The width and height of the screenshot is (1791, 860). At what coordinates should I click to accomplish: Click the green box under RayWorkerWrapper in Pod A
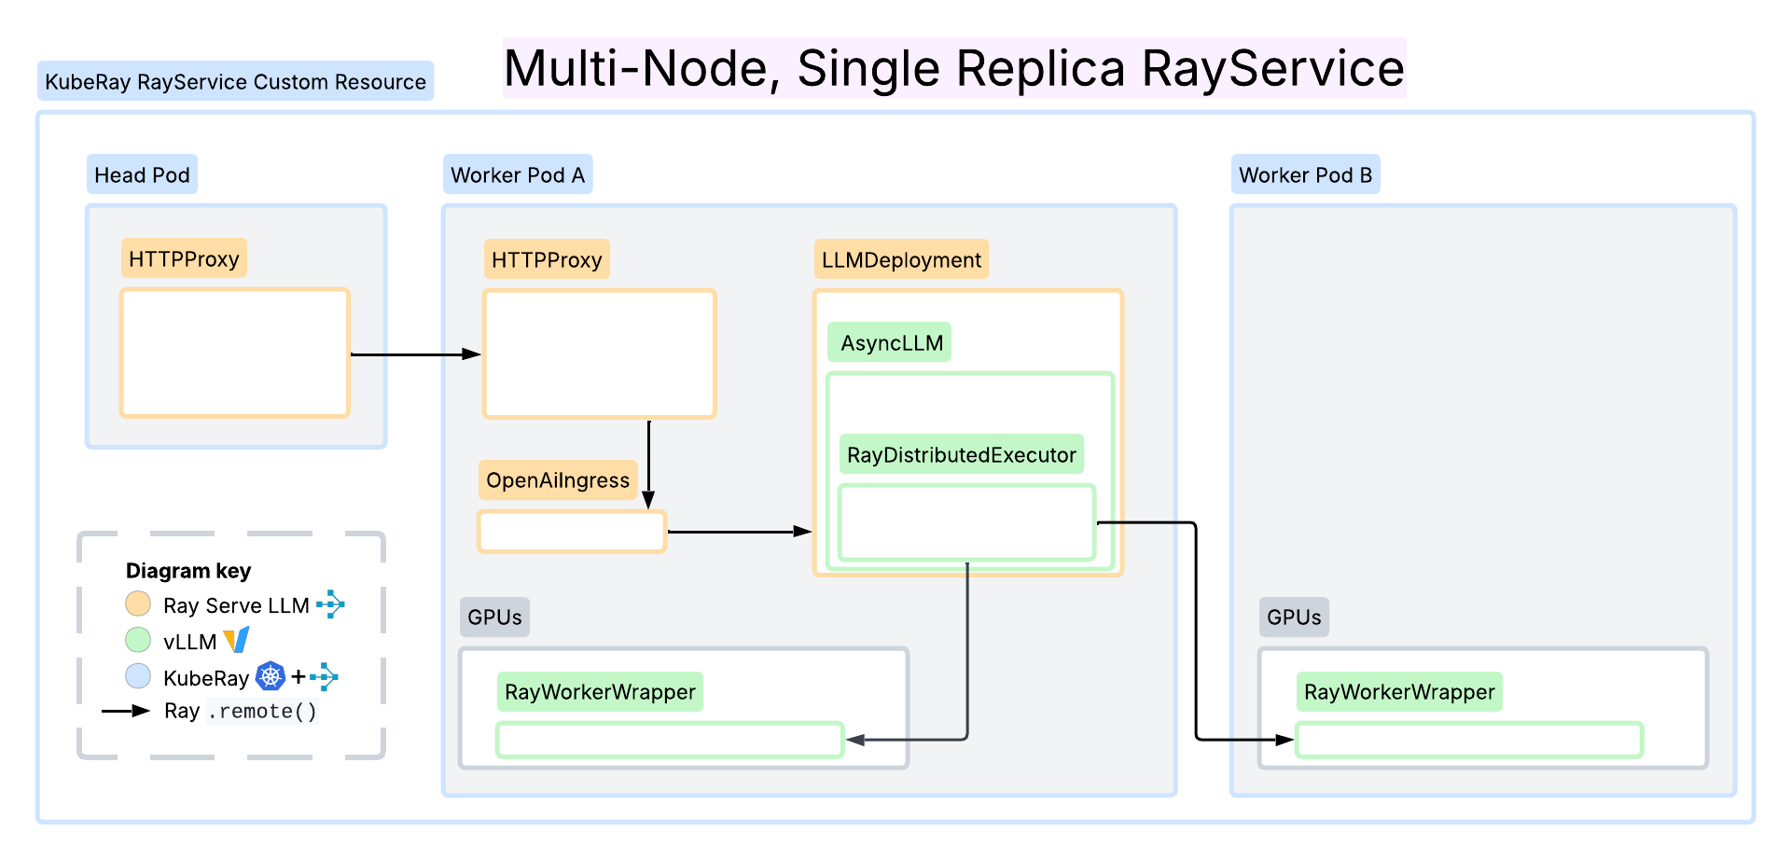pyautogui.click(x=670, y=740)
